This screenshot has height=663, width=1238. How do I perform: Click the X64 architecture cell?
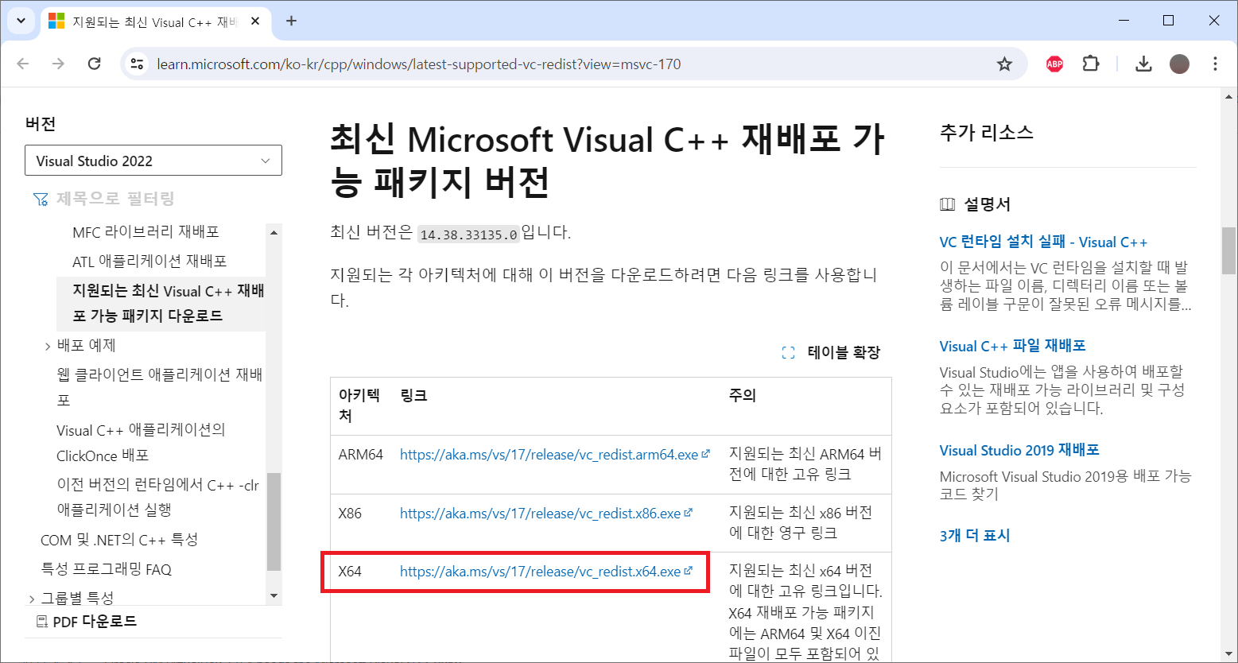pyautogui.click(x=350, y=572)
